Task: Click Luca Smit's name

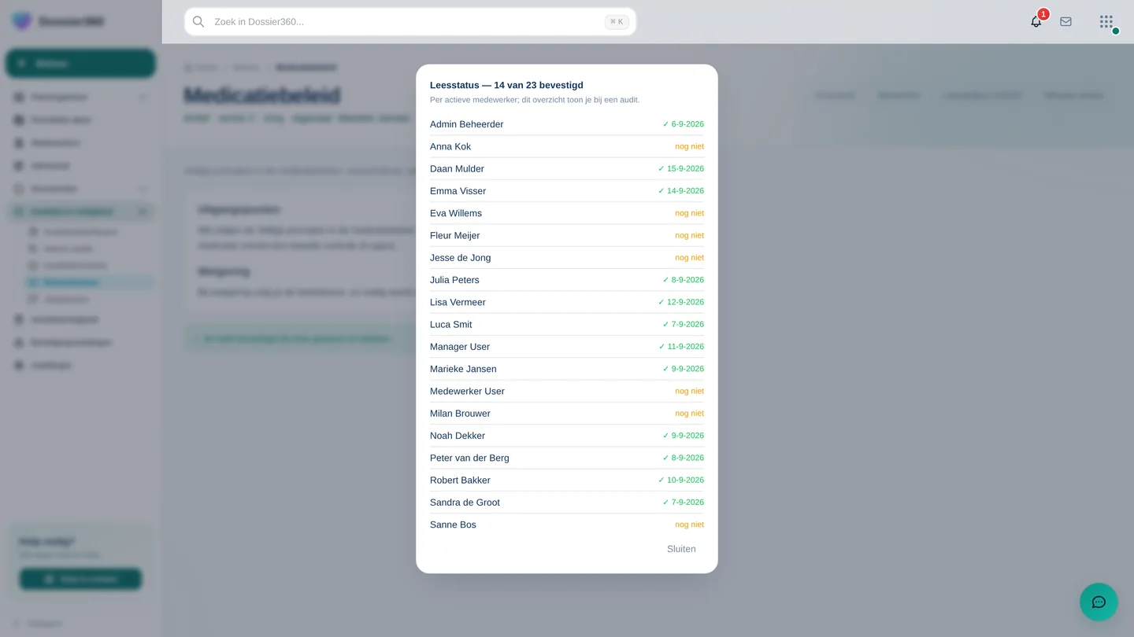Action: [x=451, y=325]
